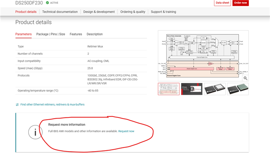Viewport: 270px width, 165px height.
Task: Click the Order now button
Action: point(240,3)
